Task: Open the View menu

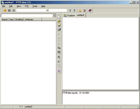Action: 19,6
